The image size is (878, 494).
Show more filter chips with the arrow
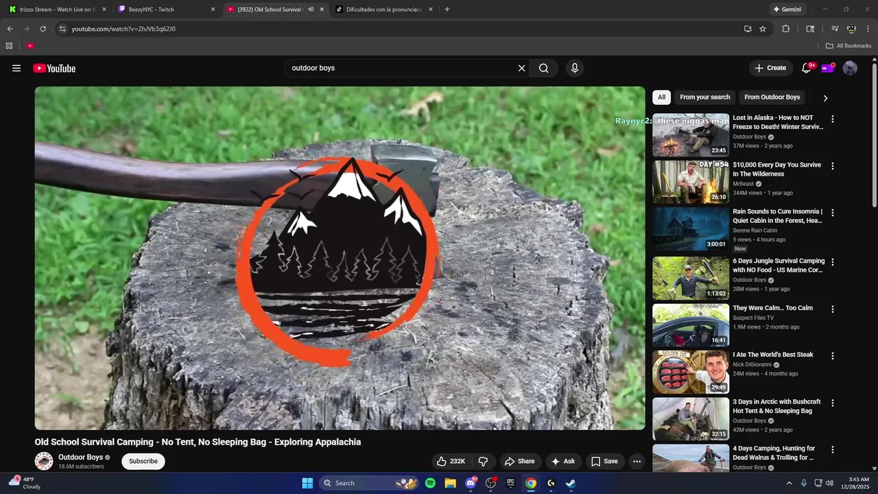point(825,97)
